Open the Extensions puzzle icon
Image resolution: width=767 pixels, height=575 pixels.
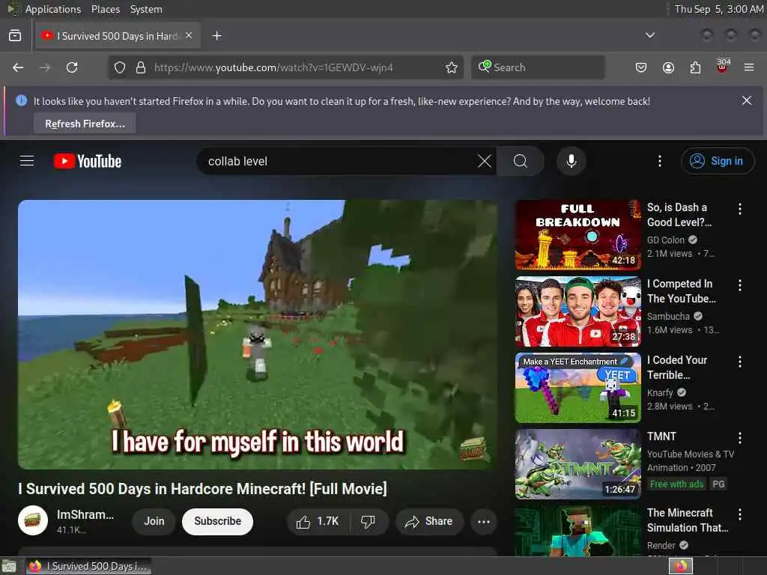coord(695,67)
